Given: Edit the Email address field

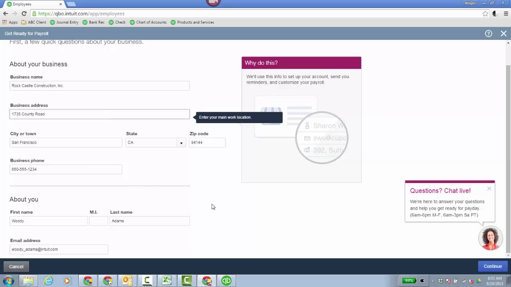Looking at the screenshot, I should pyautogui.click(x=59, y=249).
